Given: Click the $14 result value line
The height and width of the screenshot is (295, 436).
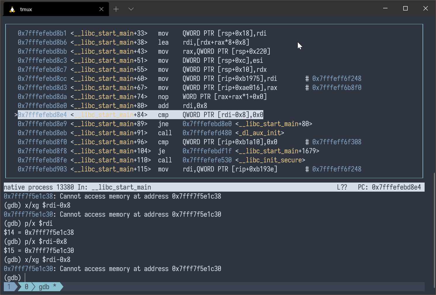Looking at the screenshot, I should (x=39, y=232).
